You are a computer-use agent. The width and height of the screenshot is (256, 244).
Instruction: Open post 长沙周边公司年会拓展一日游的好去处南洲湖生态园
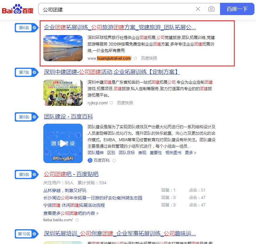pos(93,198)
